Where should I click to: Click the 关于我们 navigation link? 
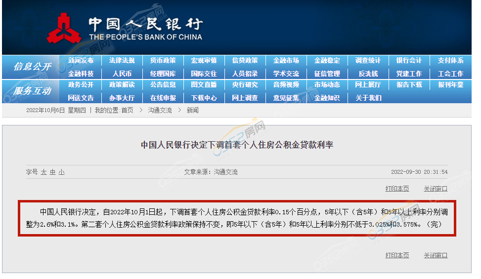(368, 98)
